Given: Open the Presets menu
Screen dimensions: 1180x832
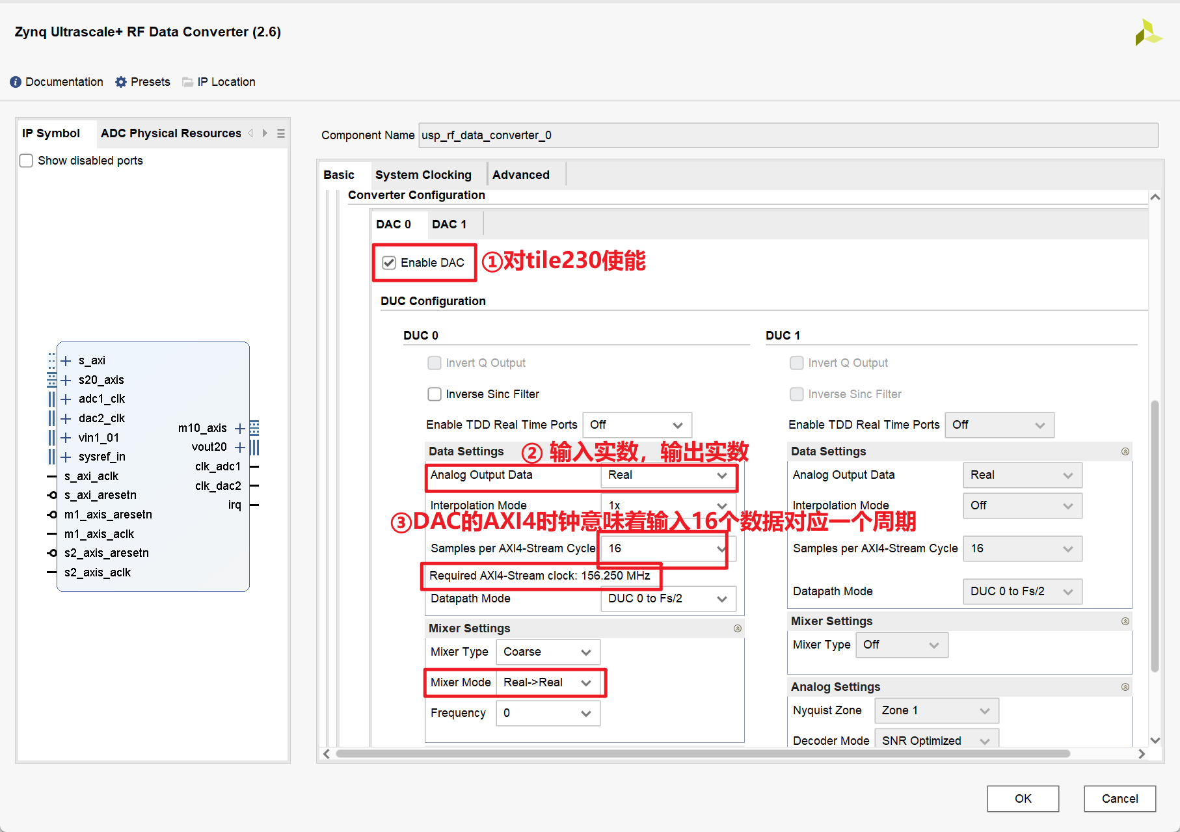Looking at the screenshot, I should (150, 82).
